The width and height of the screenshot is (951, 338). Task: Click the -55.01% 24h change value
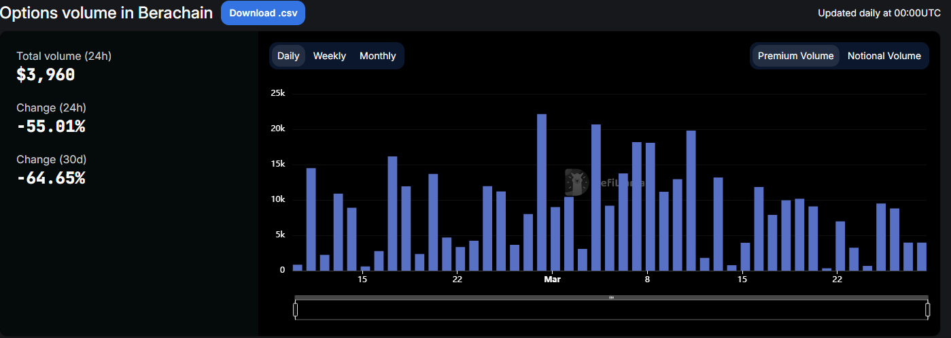(x=51, y=126)
